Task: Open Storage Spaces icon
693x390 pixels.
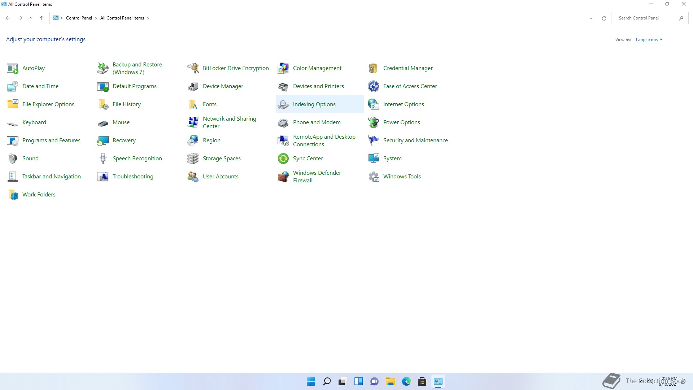Action: pyautogui.click(x=193, y=159)
